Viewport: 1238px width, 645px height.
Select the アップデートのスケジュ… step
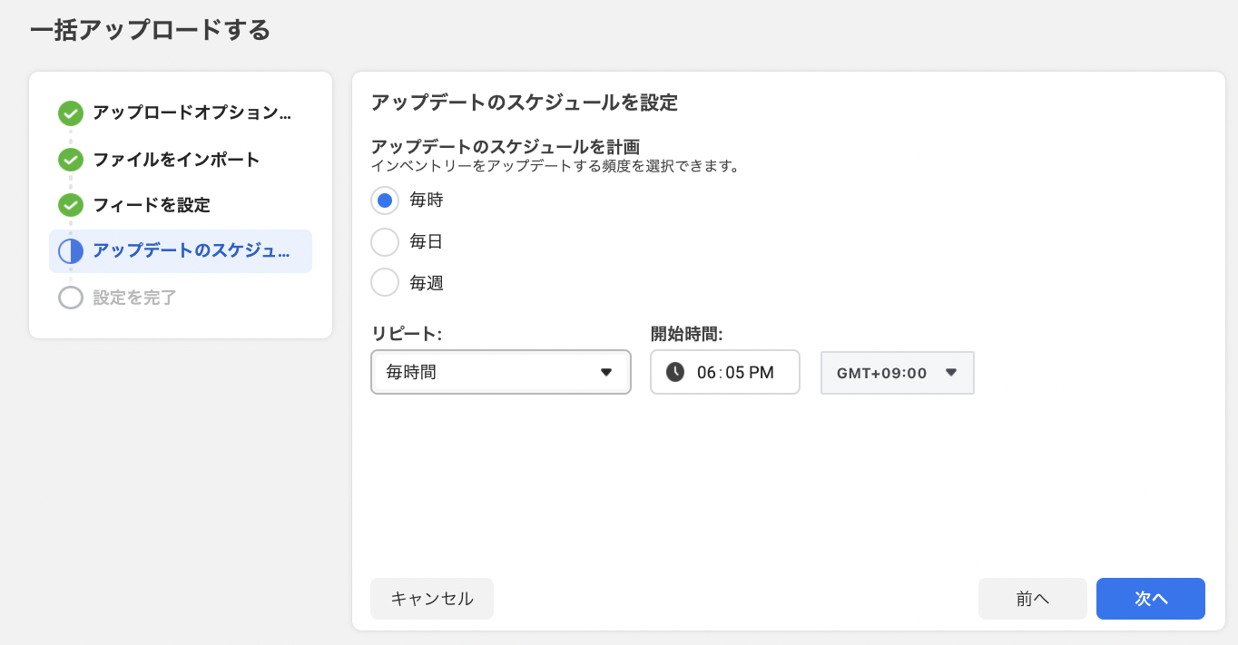(x=192, y=251)
